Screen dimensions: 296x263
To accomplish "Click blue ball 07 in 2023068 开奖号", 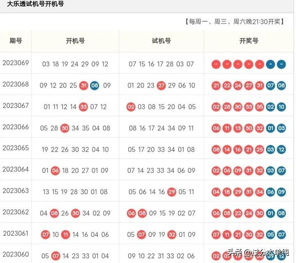I will point(271,85).
